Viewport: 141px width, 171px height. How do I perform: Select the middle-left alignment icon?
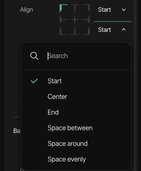(x=64, y=20)
